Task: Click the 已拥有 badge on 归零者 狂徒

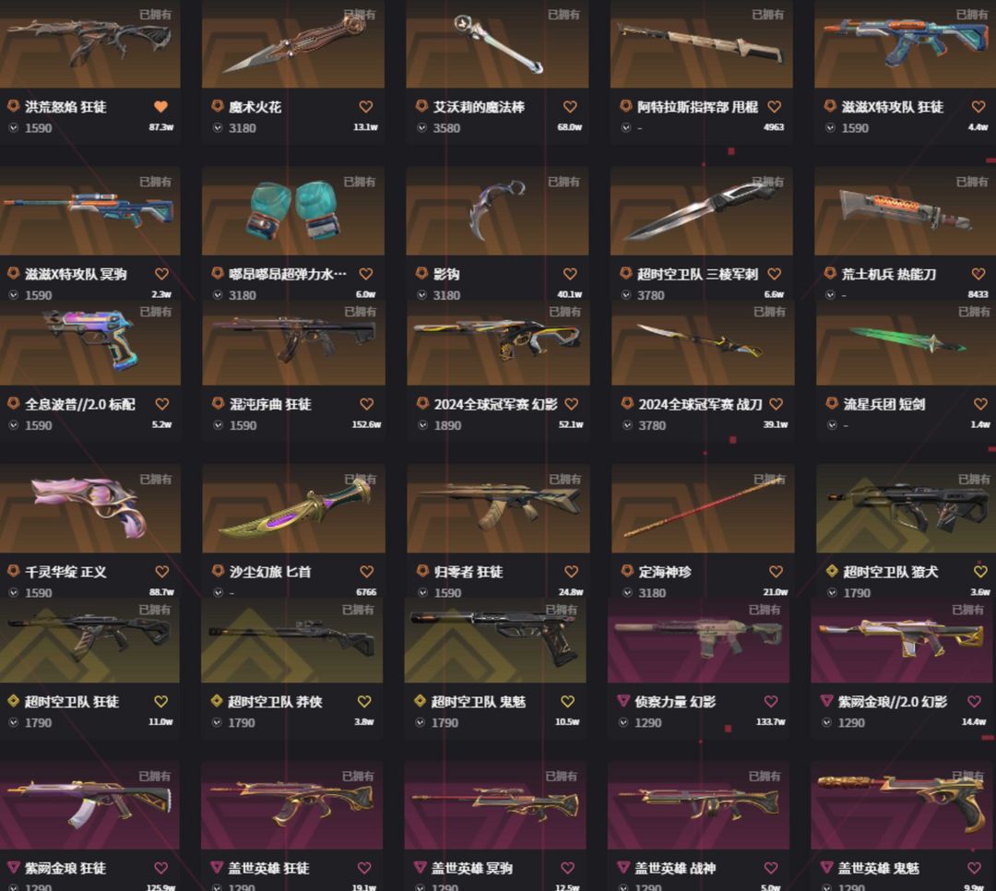Action: point(564,480)
